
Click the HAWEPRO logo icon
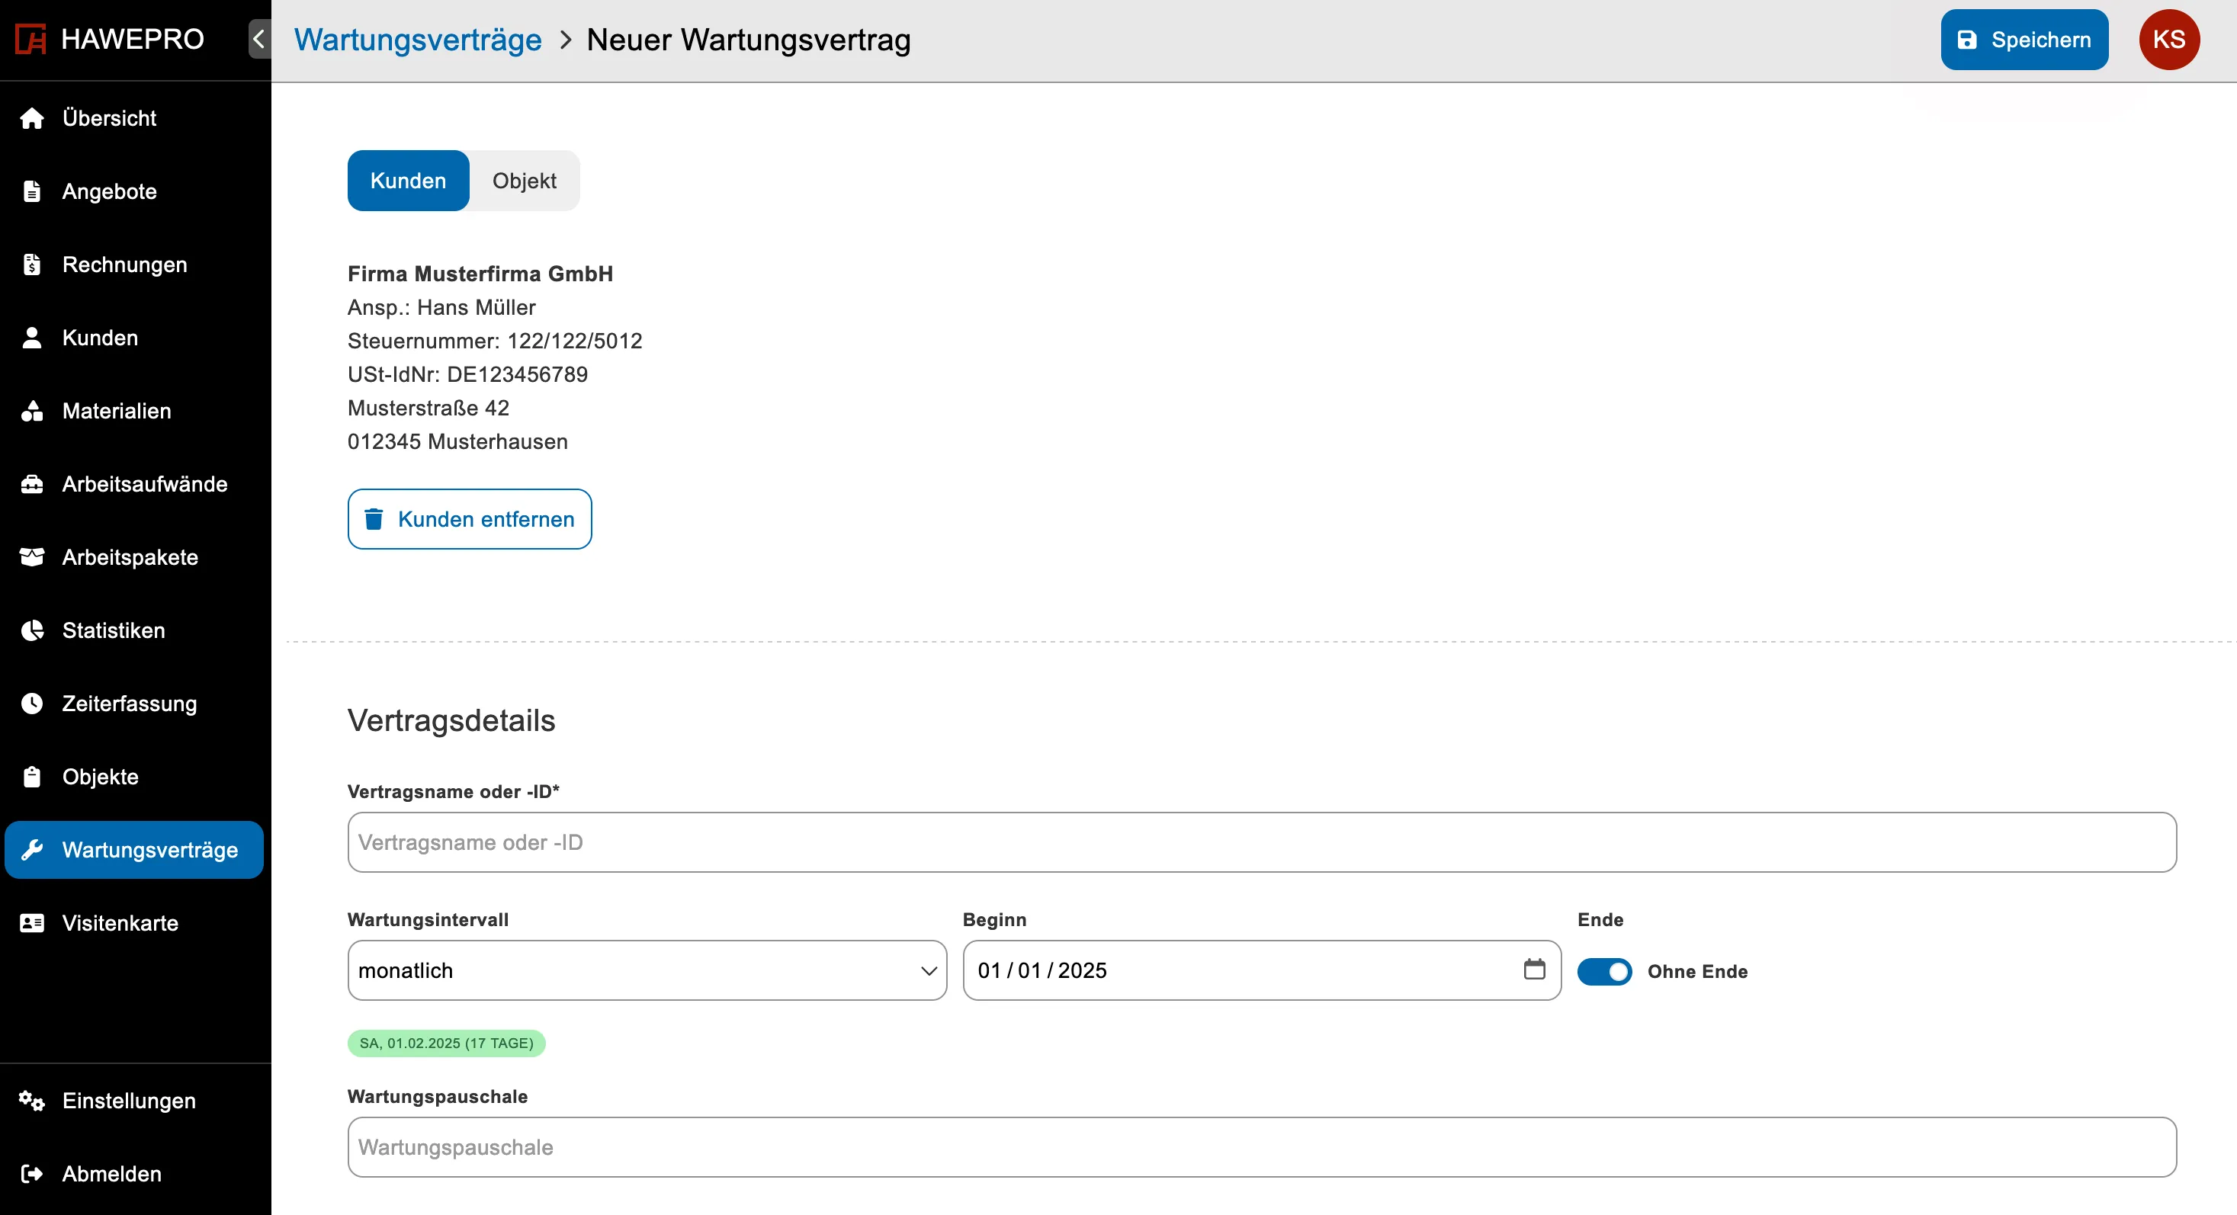31,39
